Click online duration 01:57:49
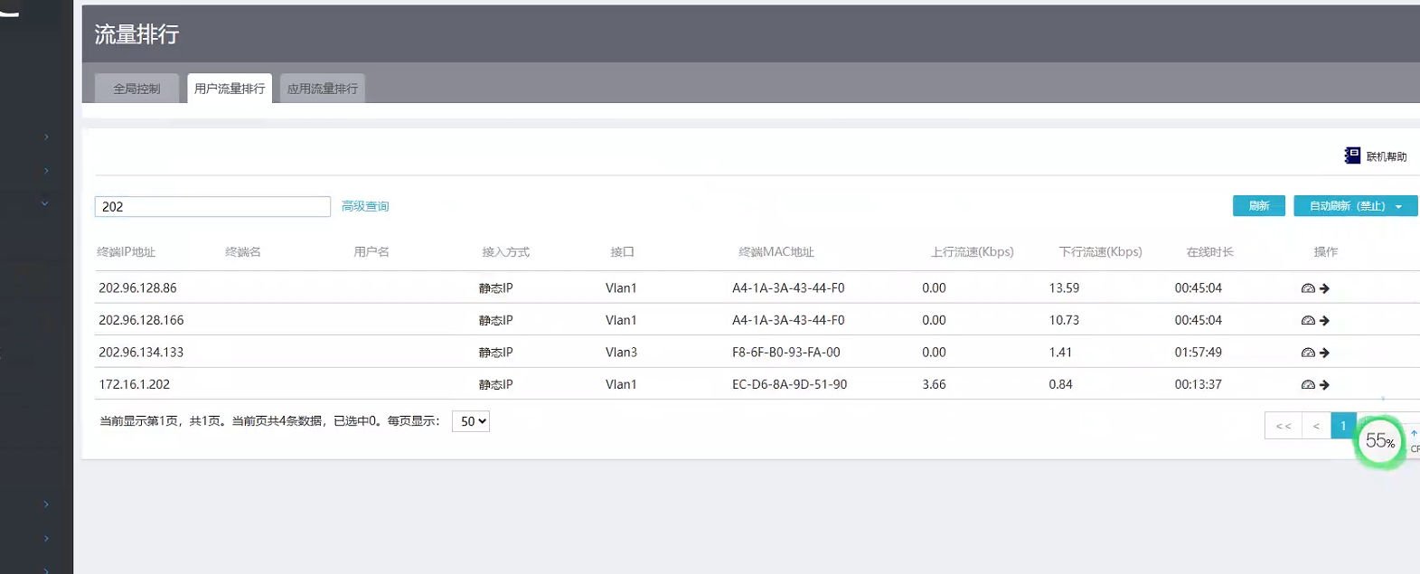The image size is (1420, 574). pyautogui.click(x=1199, y=353)
